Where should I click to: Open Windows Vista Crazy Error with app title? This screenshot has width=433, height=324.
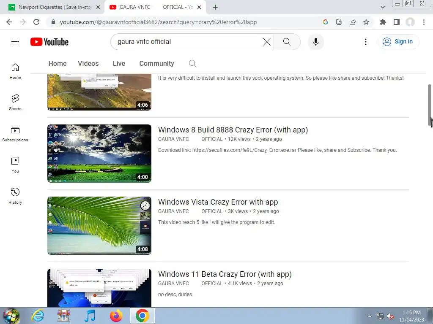point(218,202)
